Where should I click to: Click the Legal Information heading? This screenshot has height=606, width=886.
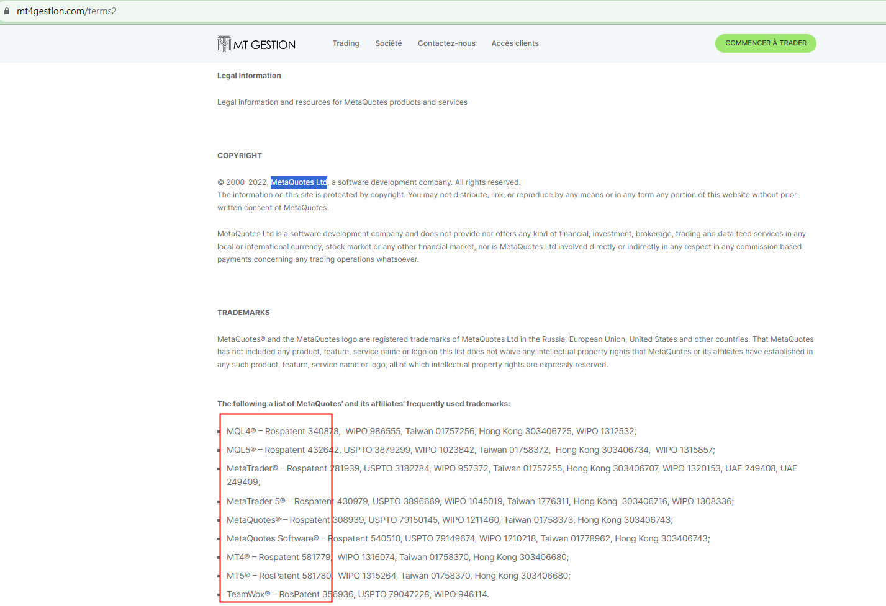[249, 76]
